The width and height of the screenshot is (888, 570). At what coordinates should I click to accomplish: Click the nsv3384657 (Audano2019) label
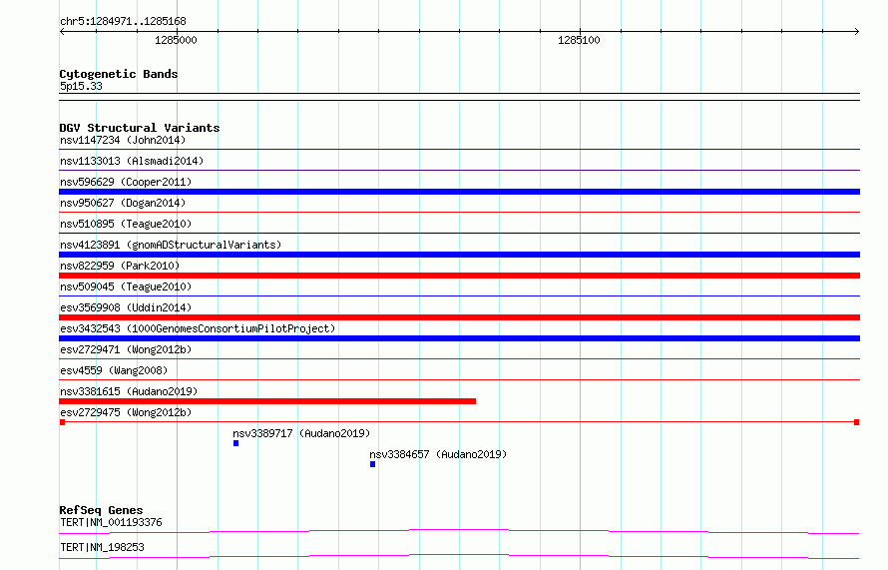tap(438, 454)
